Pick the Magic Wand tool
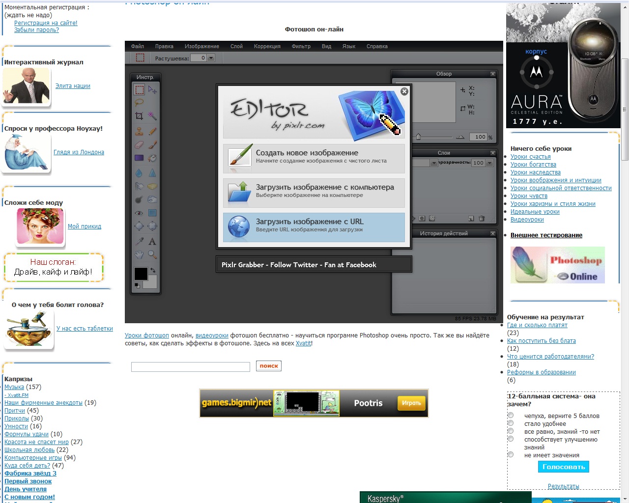The height and width of the screenshot is (503, 629). (152, 116)
